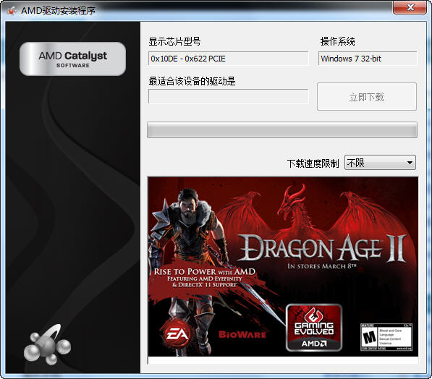Click the Windows 7 32-bit operating system field
Viewport: 432px width, 379px height.
point(368,59)
